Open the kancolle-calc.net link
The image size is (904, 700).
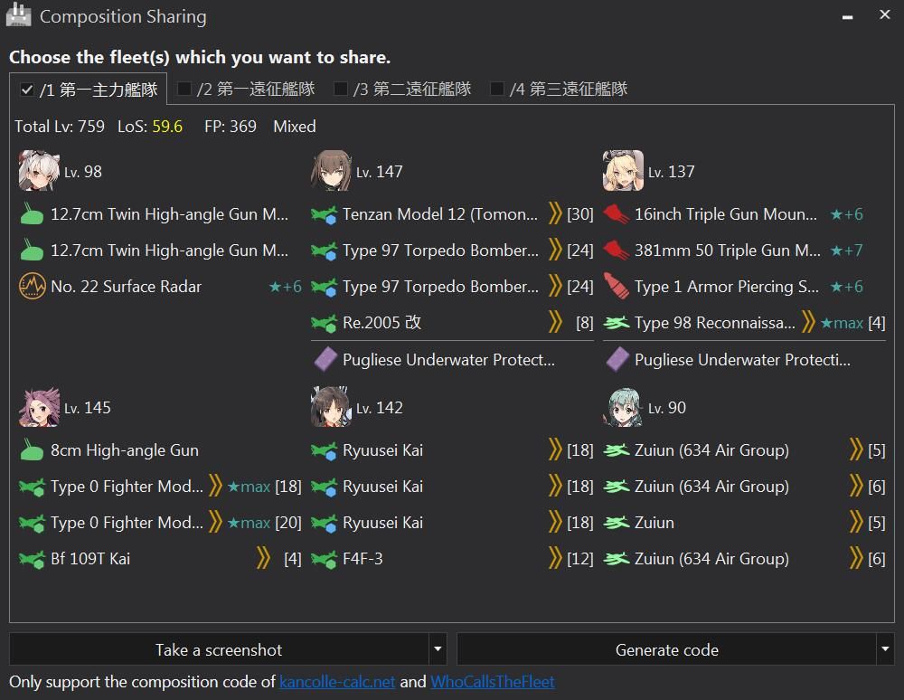[x=337, y=682]
